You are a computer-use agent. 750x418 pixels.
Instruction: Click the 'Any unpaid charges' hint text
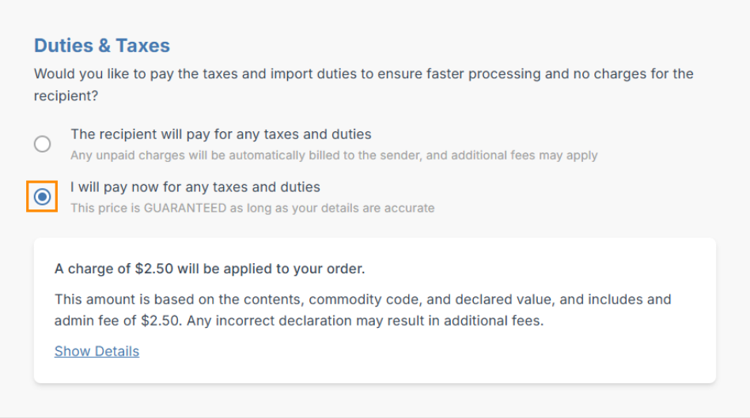tap(334, 156)
